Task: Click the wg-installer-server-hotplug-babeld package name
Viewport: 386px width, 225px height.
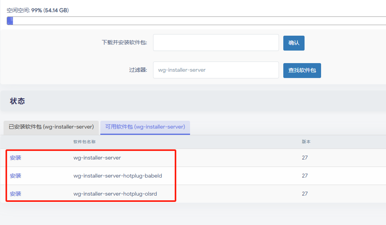Action: (x=118, y=176)
